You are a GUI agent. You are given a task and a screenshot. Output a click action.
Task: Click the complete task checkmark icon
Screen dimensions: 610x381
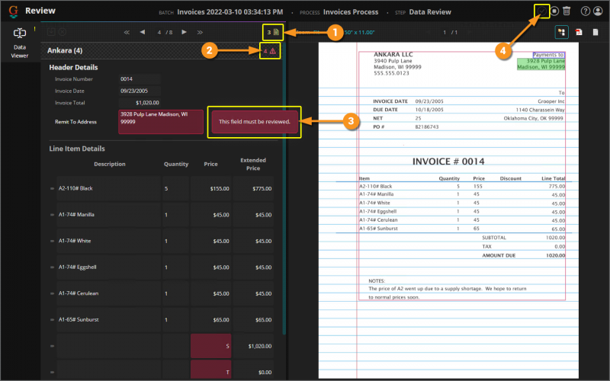point(541,11)
